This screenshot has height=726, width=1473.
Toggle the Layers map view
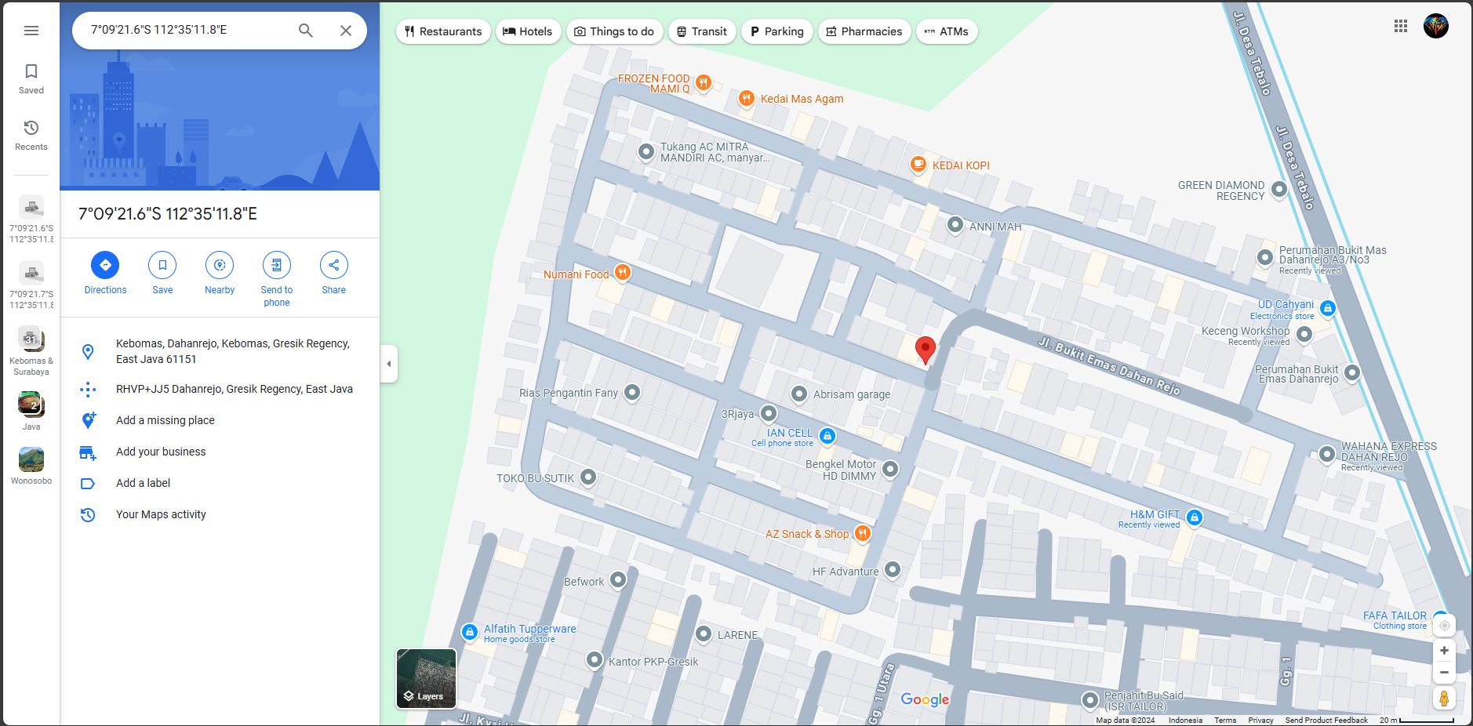tap(427, 679)
